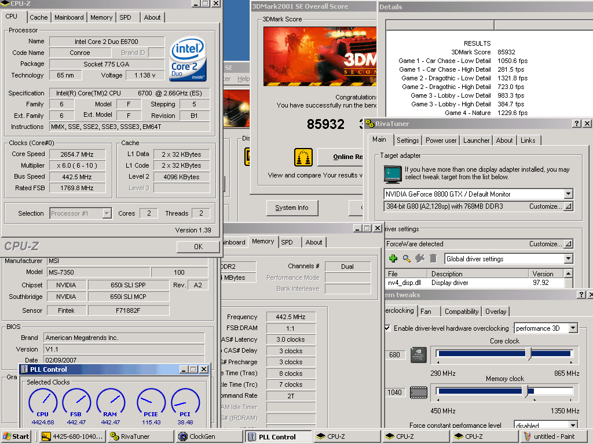
Task: Click the PLL Control title bar icon
Action: coord(24,369)
